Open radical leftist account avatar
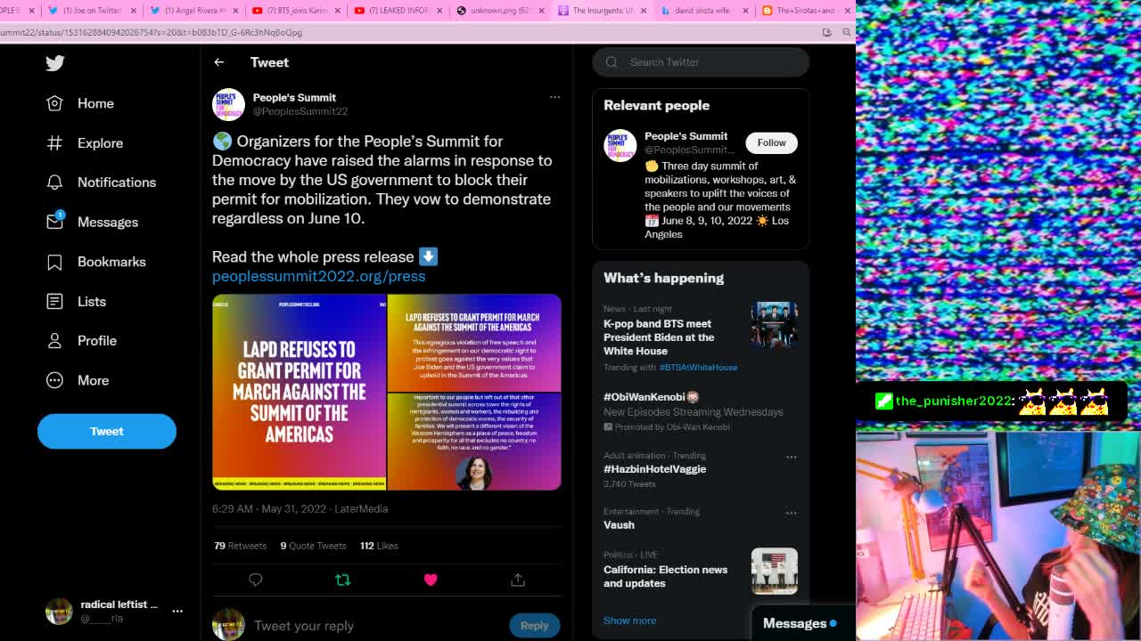1141x641 pixels. 59,611
